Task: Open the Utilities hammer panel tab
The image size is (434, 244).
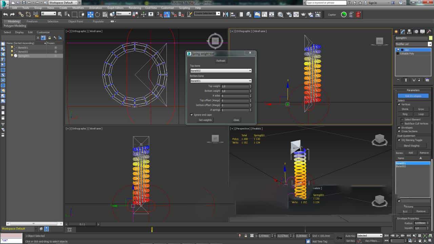Action: 429,32
